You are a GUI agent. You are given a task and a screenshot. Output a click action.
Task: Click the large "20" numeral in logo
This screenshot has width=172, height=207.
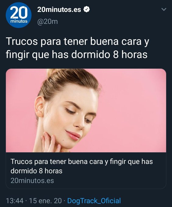19,12
